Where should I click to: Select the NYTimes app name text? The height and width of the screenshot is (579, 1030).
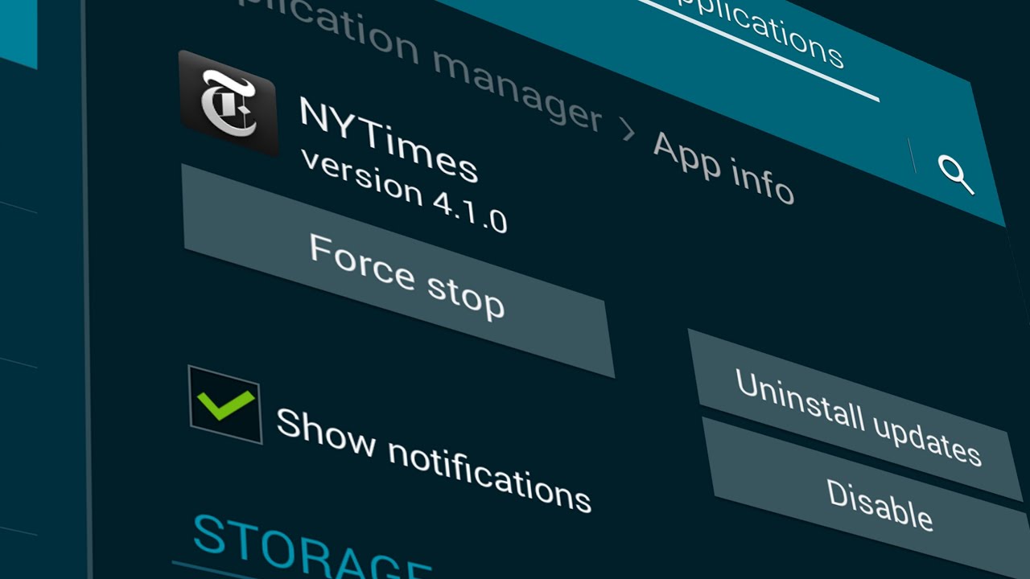point(389,139)
